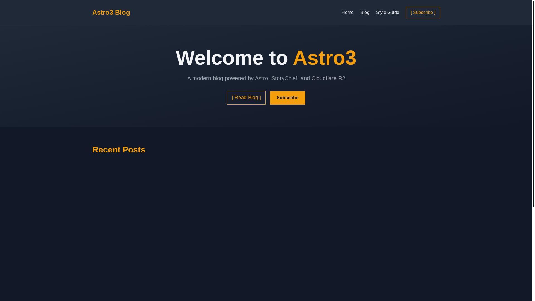Go to Home in navigation
This screenshot has width=535, height=301.
point(347,13)
